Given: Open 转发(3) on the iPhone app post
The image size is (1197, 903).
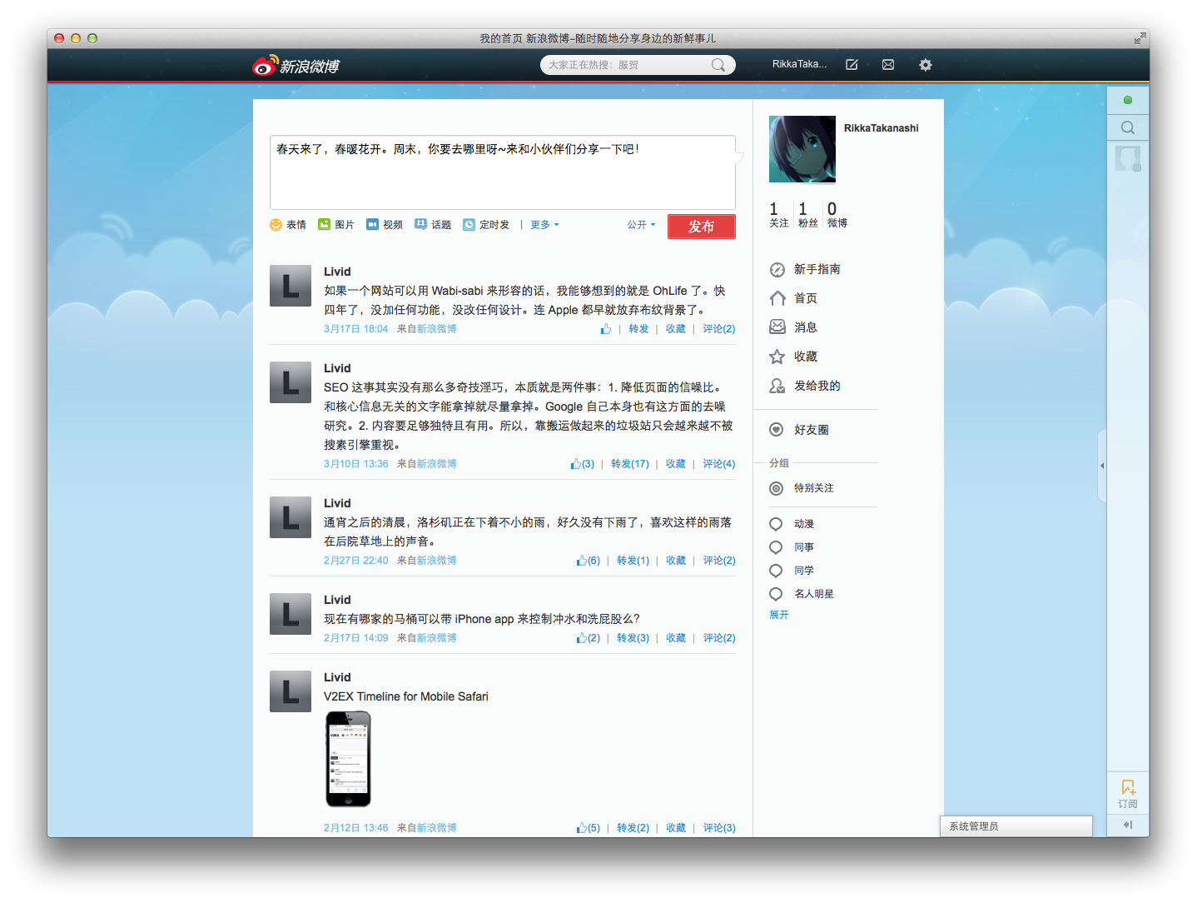Looking at the screenshot, I should (633, 638).
